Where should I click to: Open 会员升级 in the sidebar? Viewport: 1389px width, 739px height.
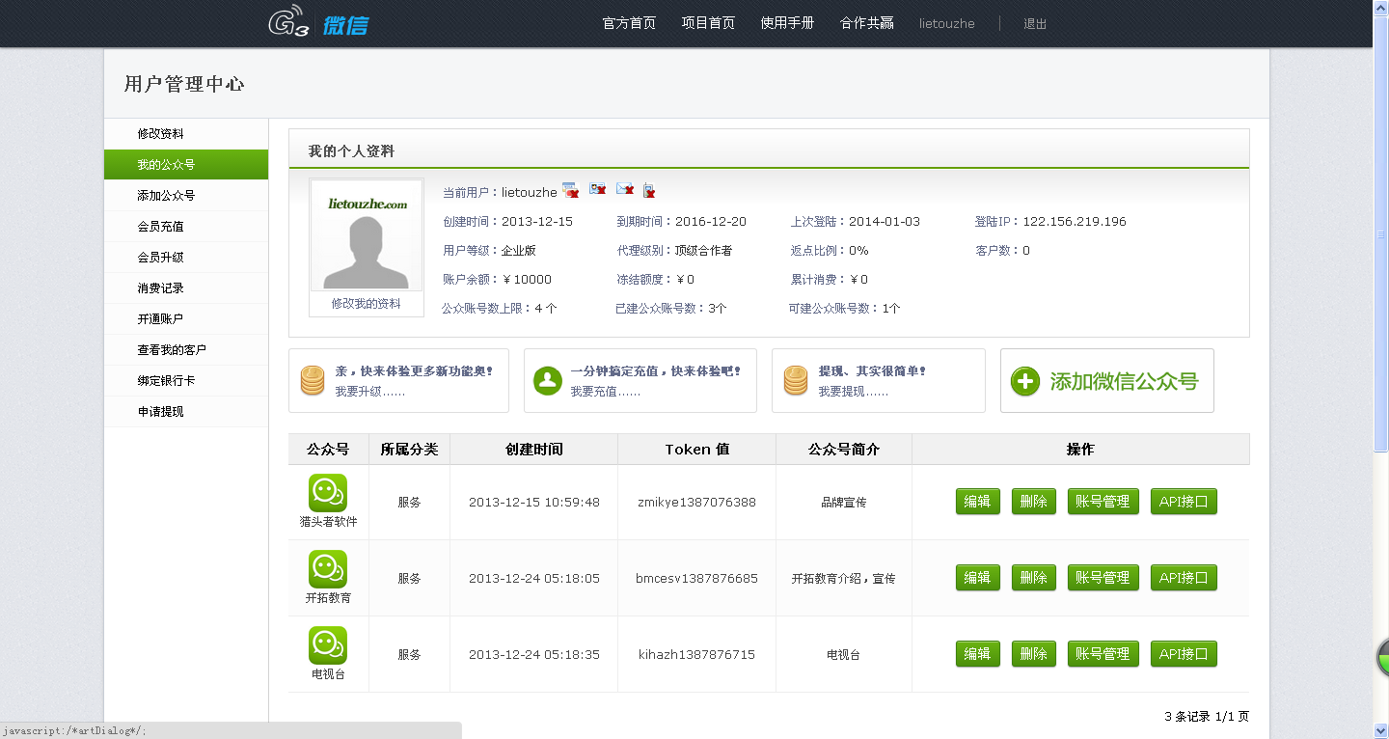[186, 258]
